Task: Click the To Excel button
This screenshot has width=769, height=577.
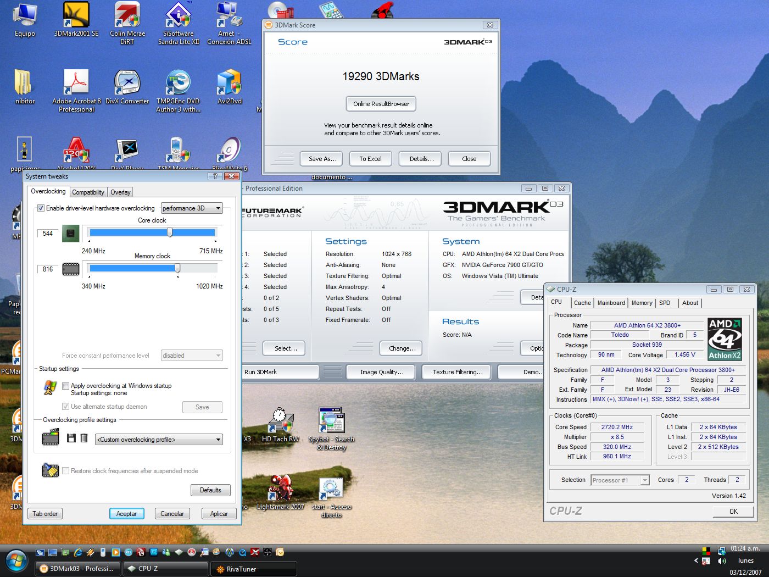Action: (370, 159)
